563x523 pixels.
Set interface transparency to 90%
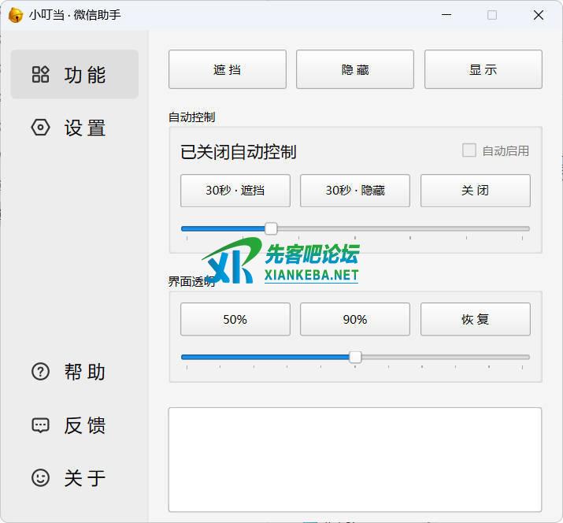click(x=355, y=319)
